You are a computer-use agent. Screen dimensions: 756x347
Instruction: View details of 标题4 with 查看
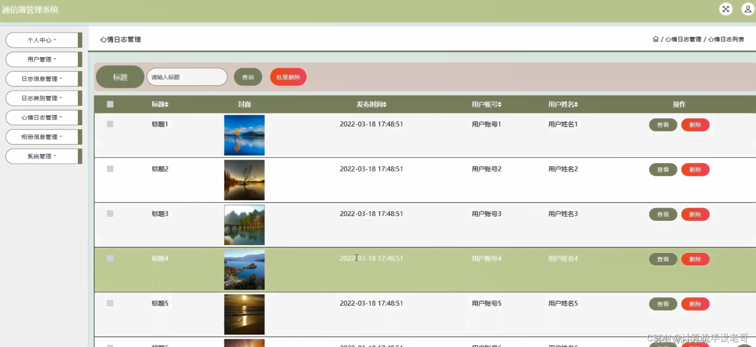(663, 259)
